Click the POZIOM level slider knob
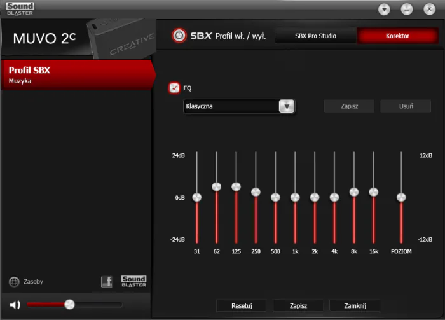 (x=401, y=197)
